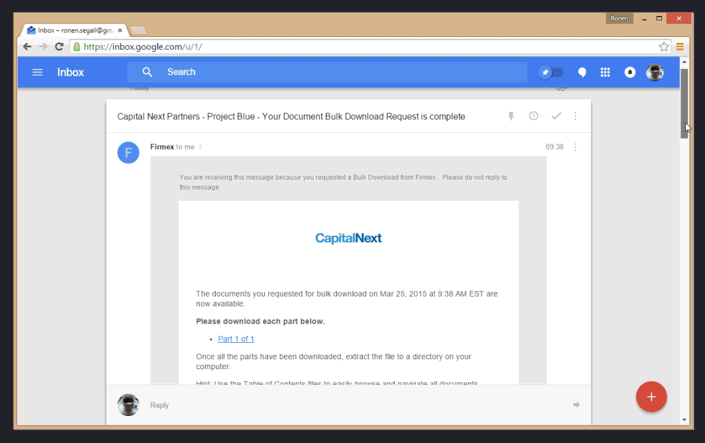Bookmark this page with star icon

[664, 47]
